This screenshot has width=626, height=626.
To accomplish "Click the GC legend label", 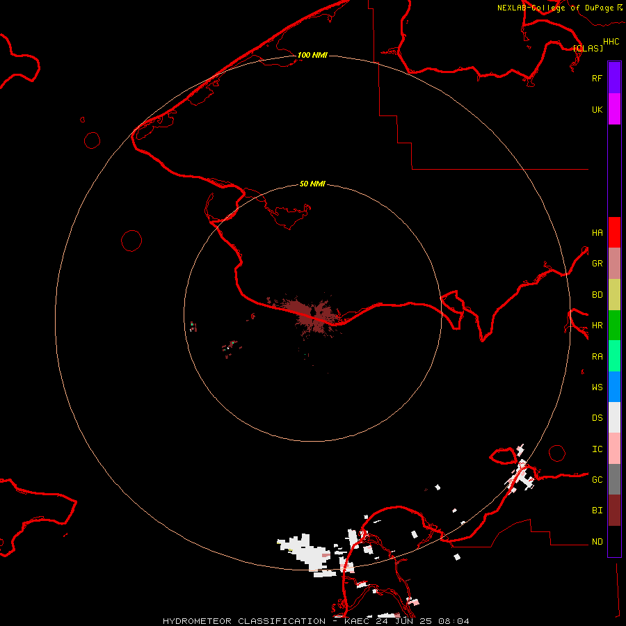I will (597, 480).
